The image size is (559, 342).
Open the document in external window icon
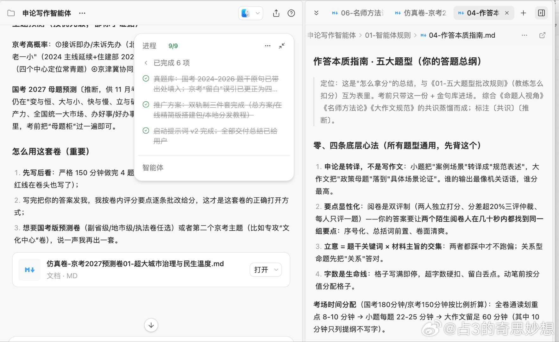tap(542, 35)
